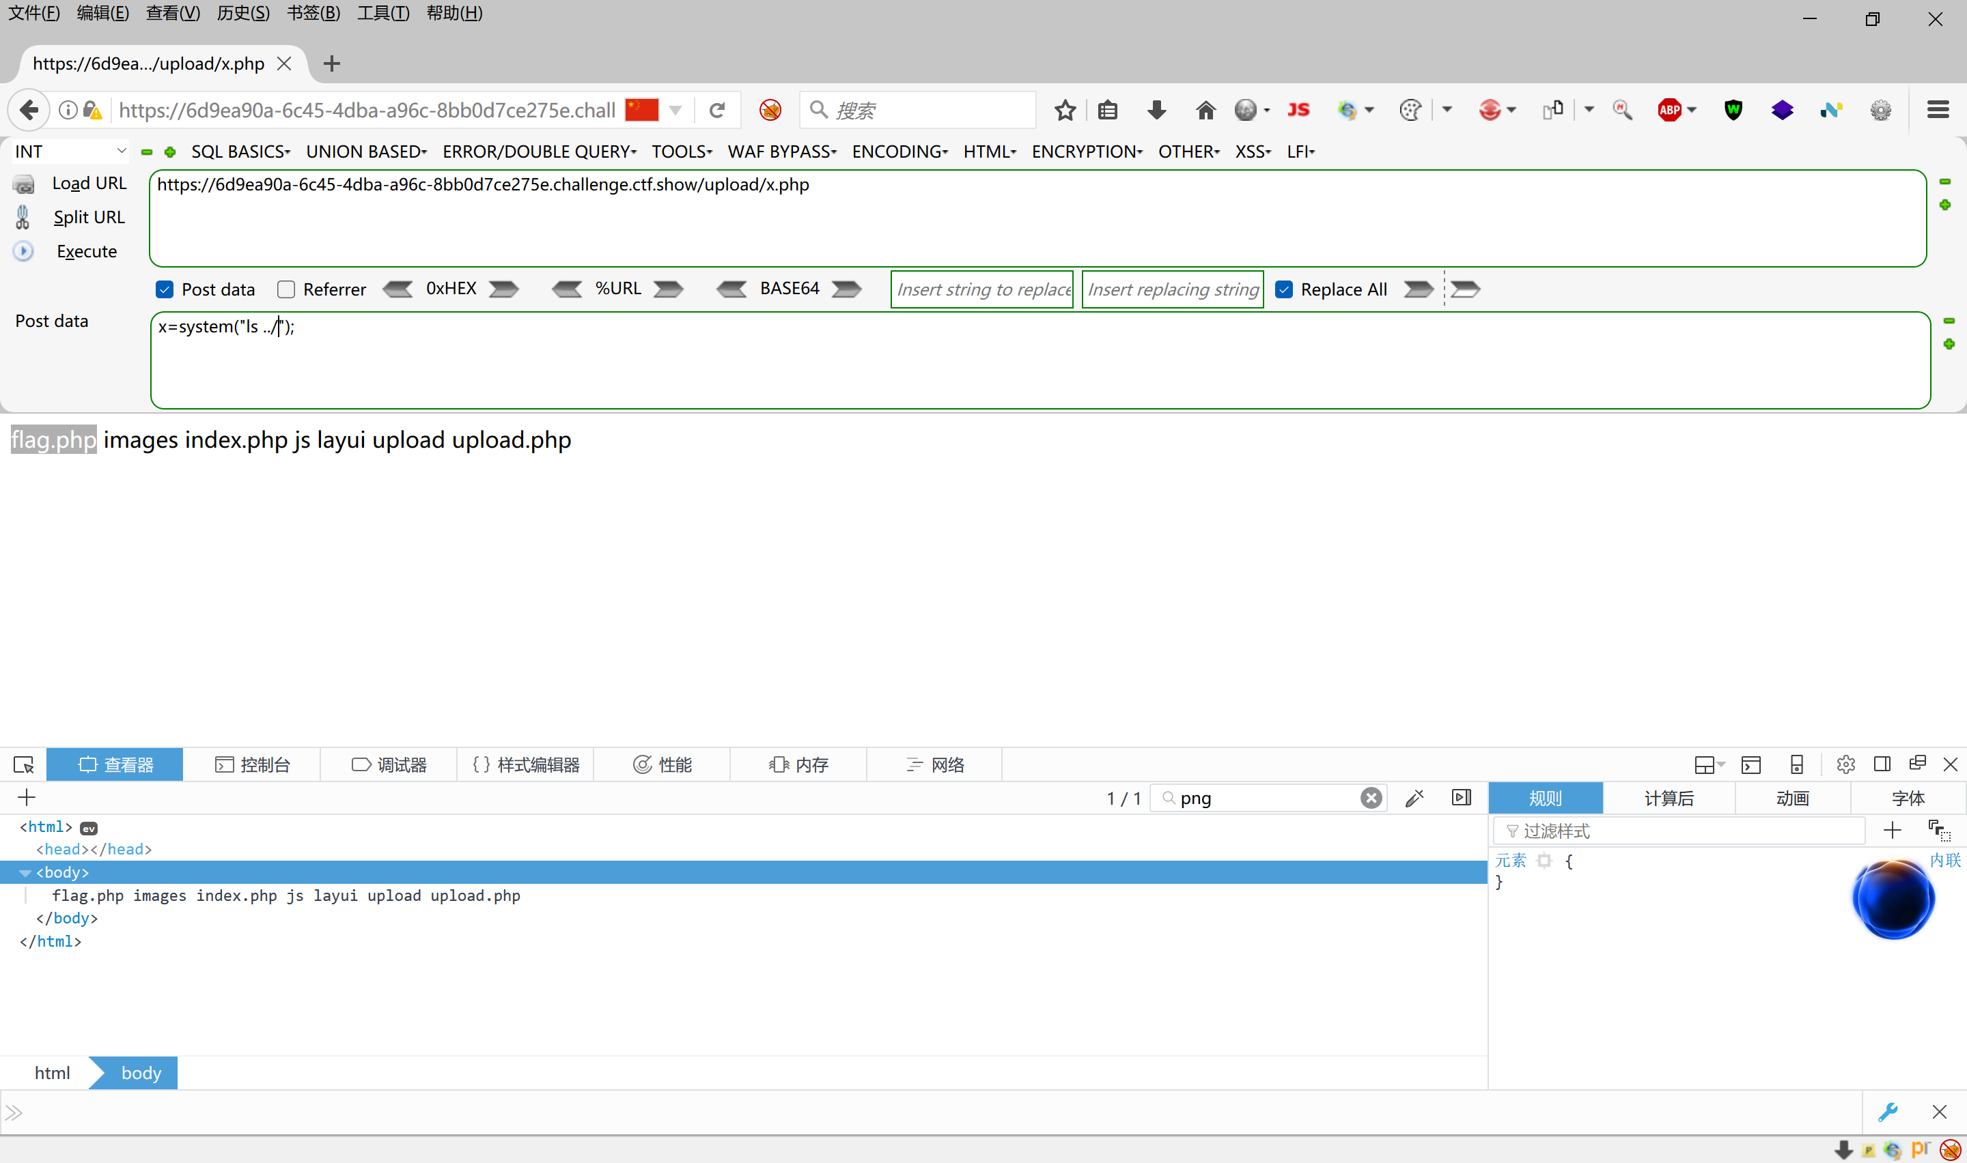Click the HackBar Execute icon

(23, 252)
